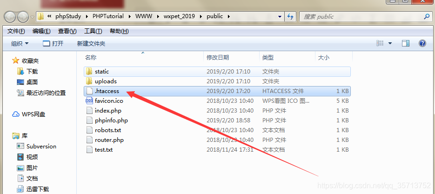
Task: Click the 打开 toolbar button
Action: [53, 43]
